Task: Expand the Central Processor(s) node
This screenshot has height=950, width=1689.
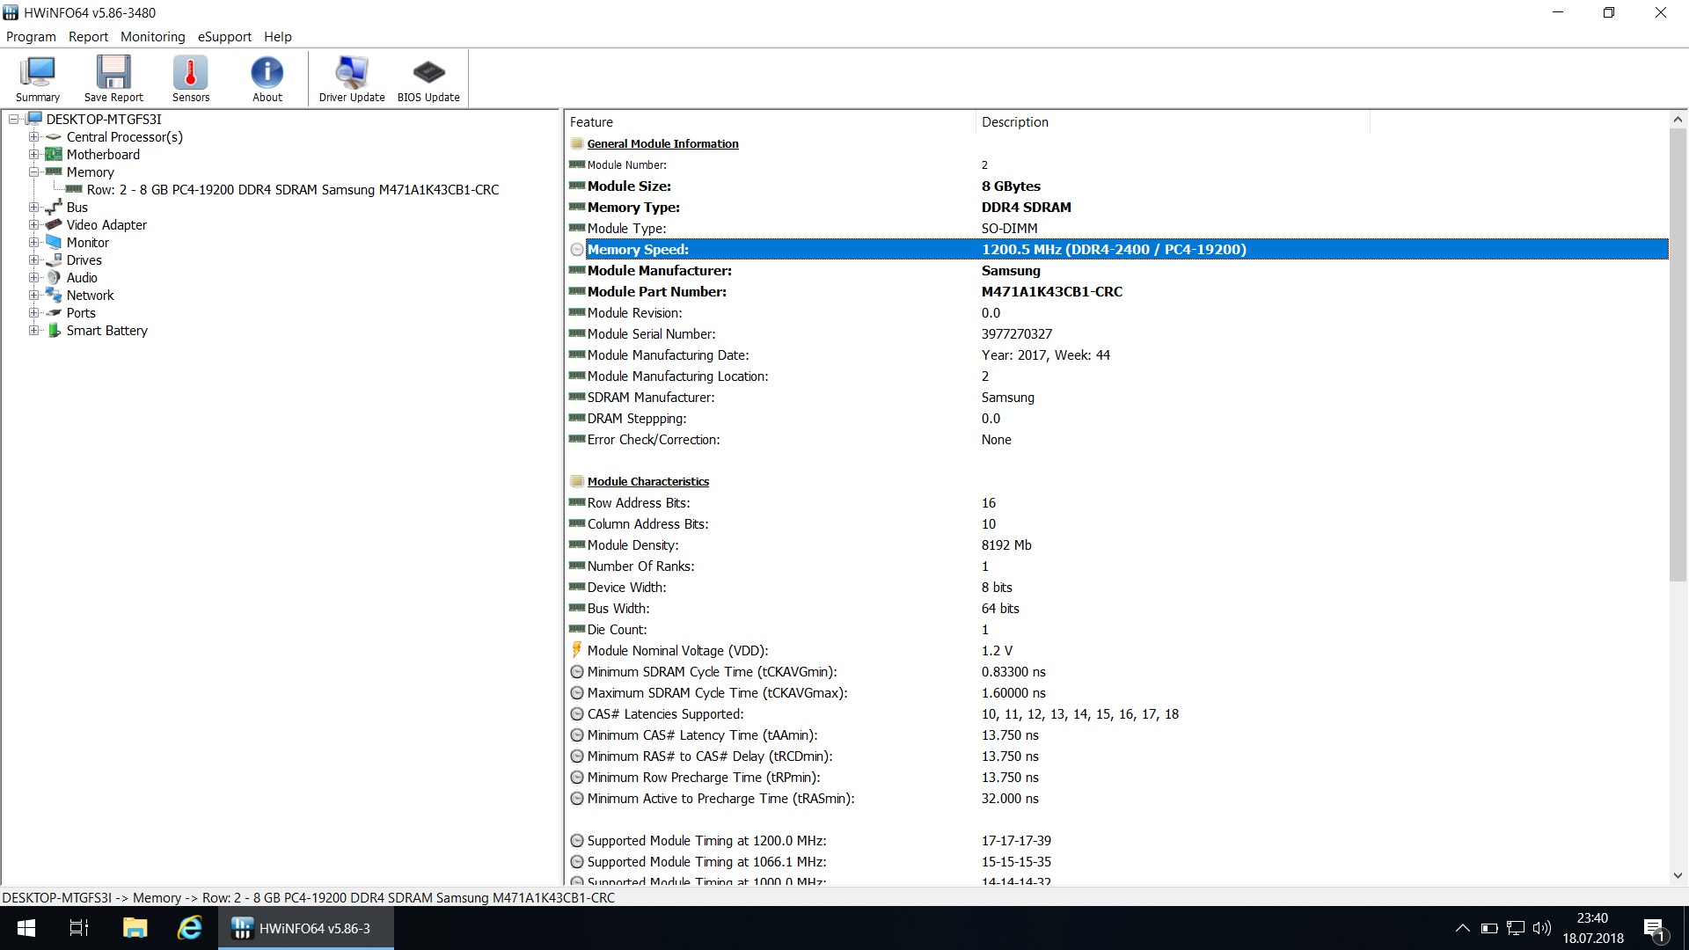Action: point(33,137)
